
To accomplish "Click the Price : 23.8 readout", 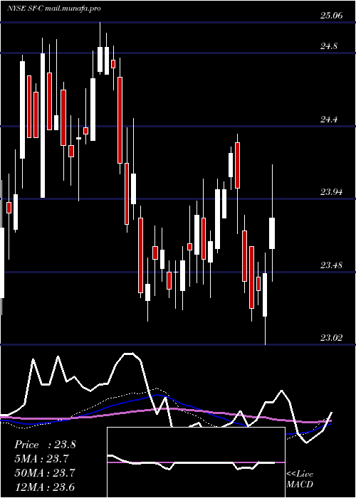I will pos(45,445).
